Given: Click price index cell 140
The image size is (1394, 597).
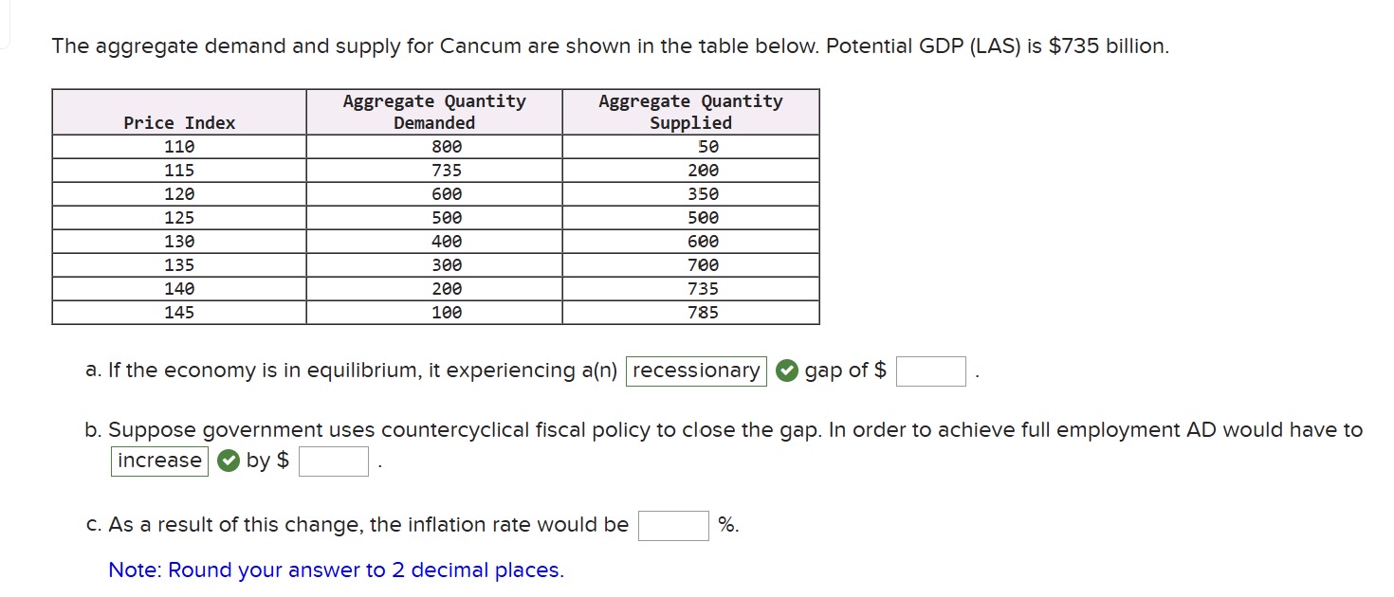Looking at the screenshot, I should [x=179, y=289].
